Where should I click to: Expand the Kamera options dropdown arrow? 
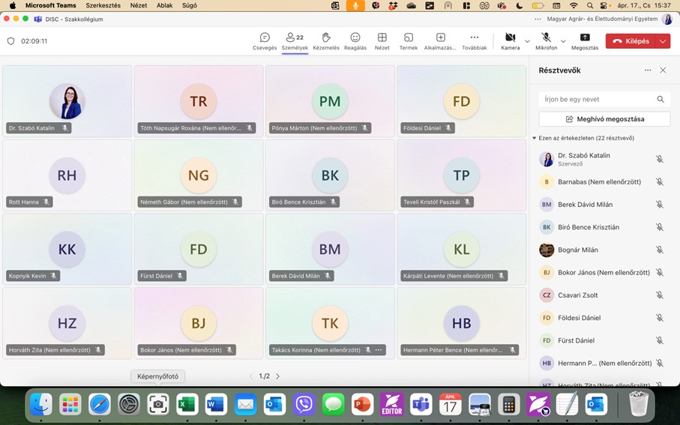point(527,41)
